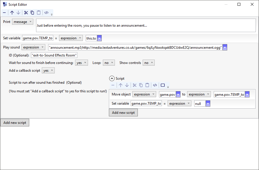Change Show controls dropdown value

click(x=149, y=63)
